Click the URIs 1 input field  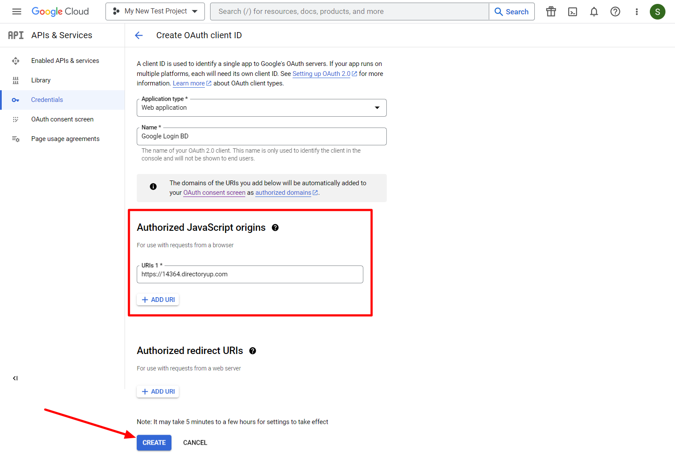[x=250, y=274]
